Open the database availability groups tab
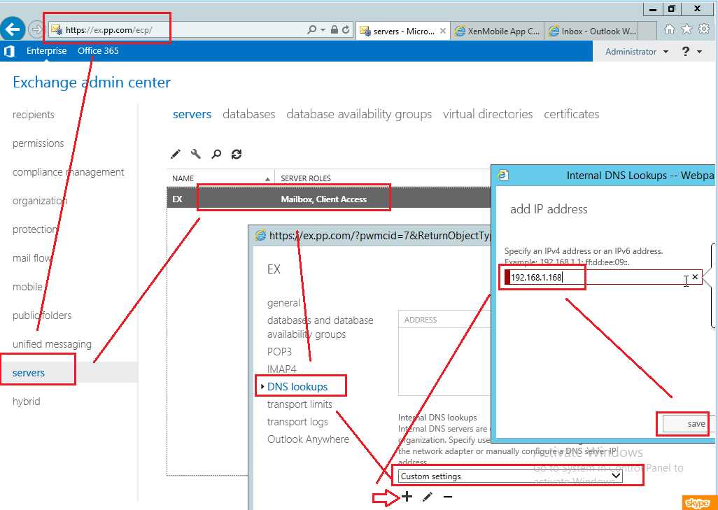718x510 pixels. tap(359, 114)
